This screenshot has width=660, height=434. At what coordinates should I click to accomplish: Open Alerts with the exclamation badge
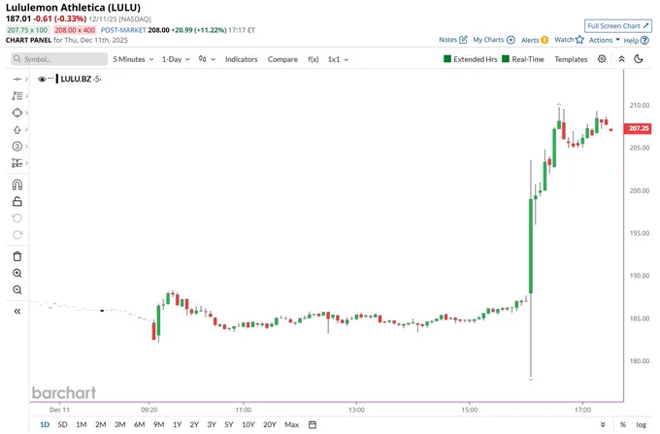535,40
